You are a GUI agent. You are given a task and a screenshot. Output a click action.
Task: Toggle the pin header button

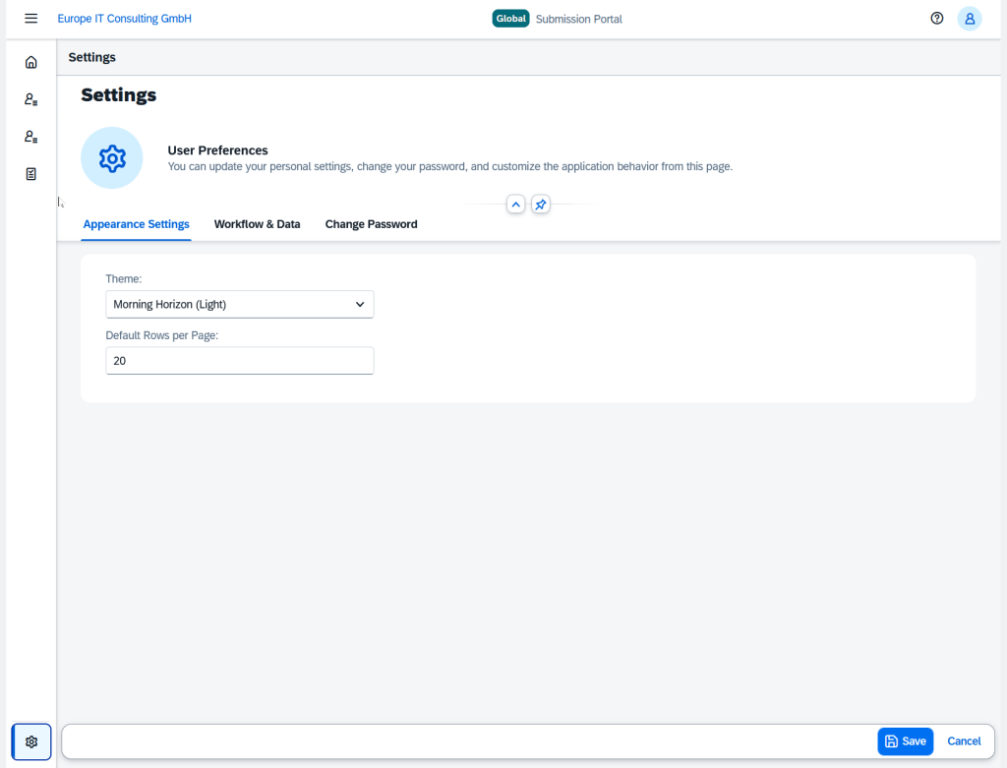click(541, 205)
